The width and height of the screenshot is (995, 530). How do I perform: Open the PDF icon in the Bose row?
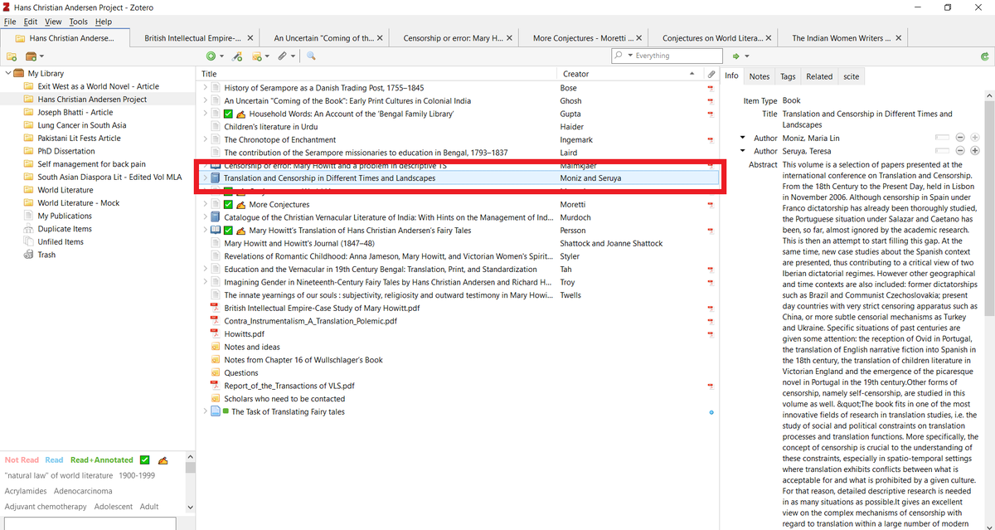[711, 88]
